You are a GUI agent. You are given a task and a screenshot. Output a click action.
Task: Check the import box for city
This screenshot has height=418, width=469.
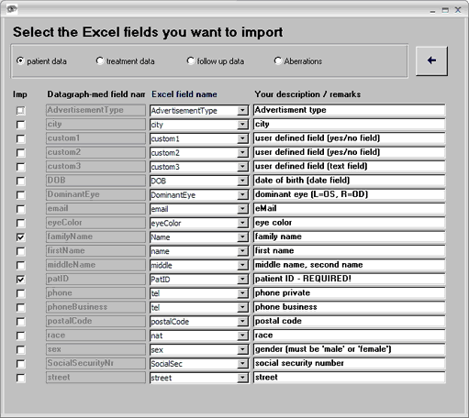(x=20, y=125)
